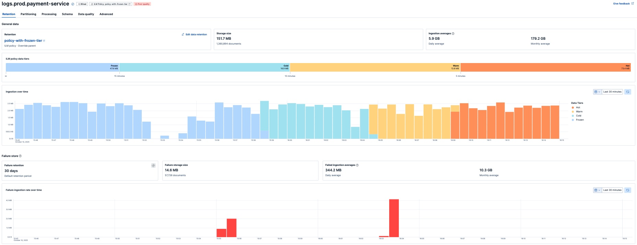Click the Ingestion averages help icon

click(x=453, y=34)
